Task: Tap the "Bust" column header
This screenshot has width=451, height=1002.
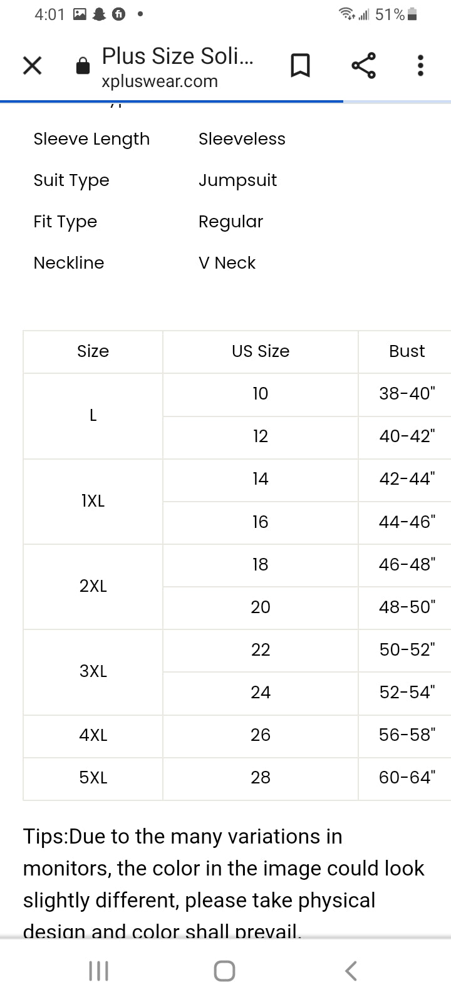Action: (407, 351)
